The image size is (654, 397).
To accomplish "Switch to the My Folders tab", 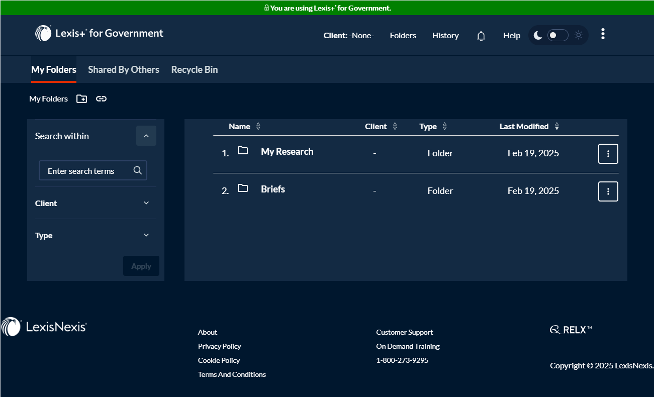I will pos(54,70).
